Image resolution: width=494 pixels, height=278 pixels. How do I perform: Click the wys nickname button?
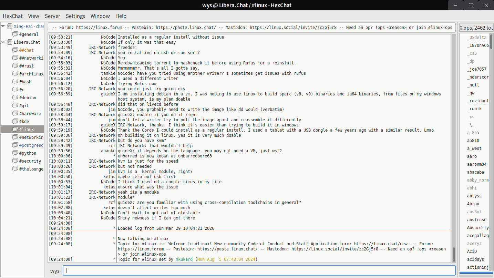(x=55, y=271)
